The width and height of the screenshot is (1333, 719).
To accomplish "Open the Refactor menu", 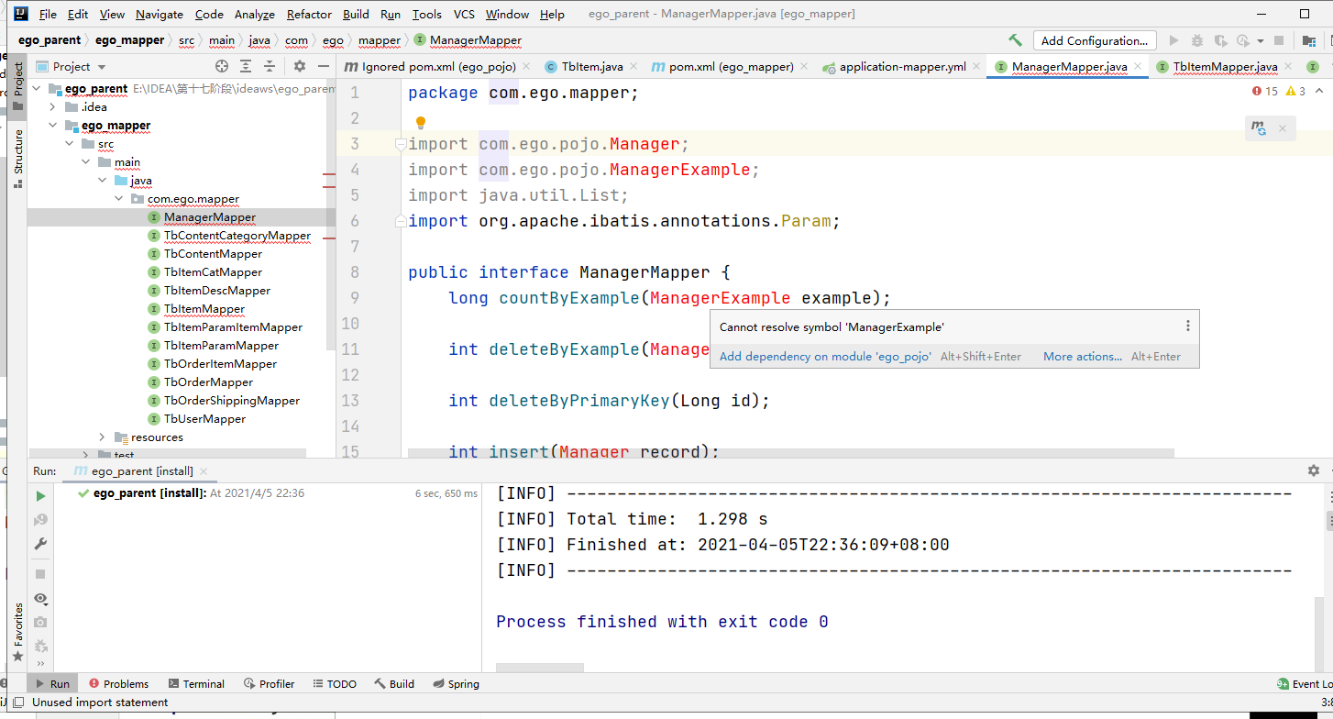I will click(x=309, y=14).
